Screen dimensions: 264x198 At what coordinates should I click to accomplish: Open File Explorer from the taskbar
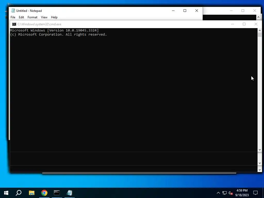[31, 193]
